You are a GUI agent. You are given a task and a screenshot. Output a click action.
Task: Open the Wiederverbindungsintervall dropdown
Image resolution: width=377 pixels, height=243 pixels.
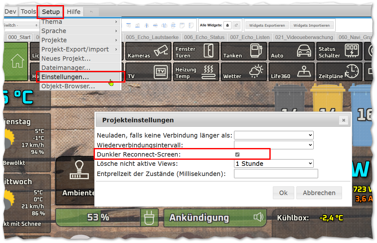click(x=274, y=145)
